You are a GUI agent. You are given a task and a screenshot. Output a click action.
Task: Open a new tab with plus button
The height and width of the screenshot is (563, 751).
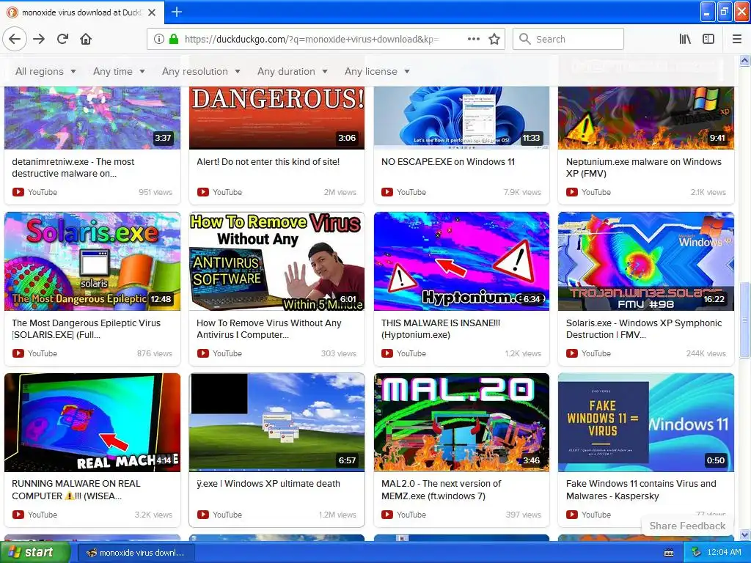[x=176, y=12]
